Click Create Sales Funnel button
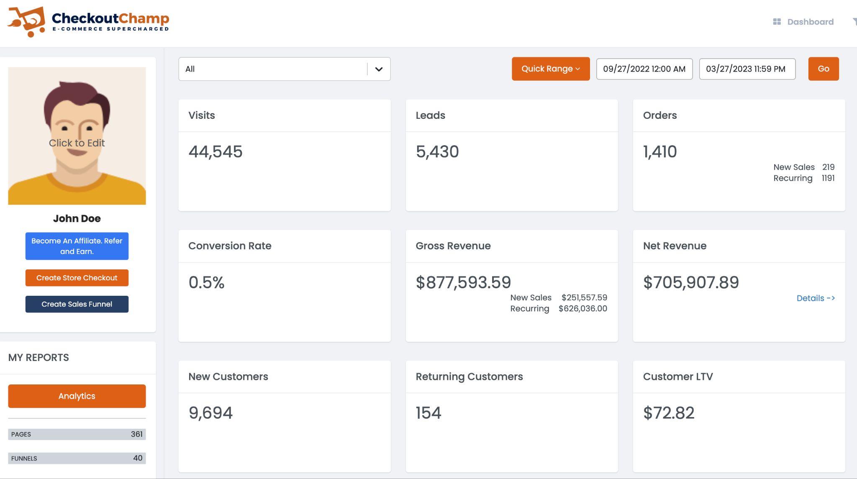 77,304
